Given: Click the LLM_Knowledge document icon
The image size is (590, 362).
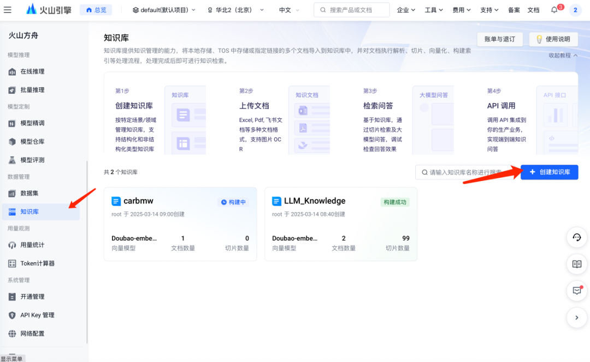Looking at the screenshot, I should 276,201.
